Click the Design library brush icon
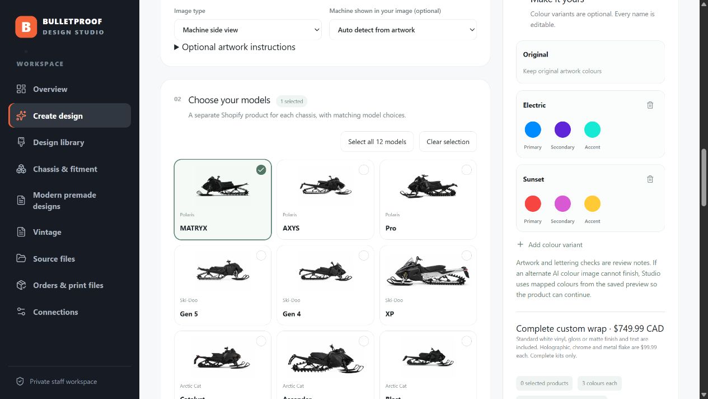708x399 pixels. (x=21, y=142)
